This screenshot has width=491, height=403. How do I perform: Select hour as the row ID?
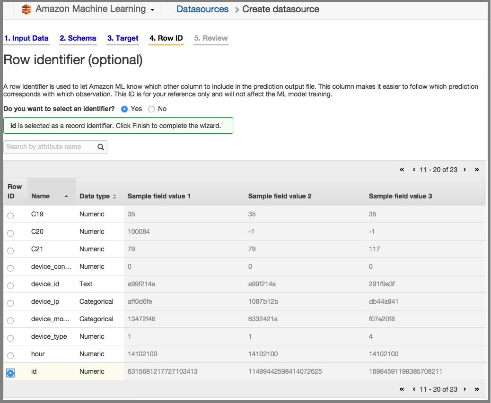(x=11, y=356)
